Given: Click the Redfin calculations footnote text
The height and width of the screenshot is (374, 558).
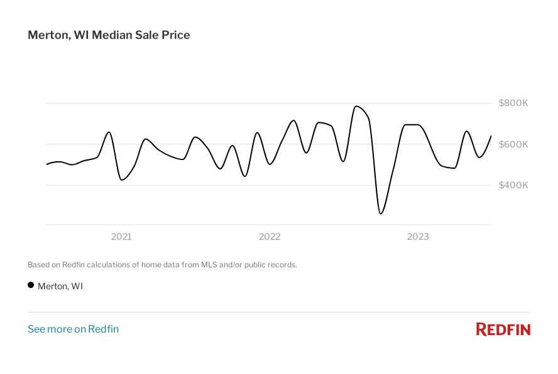Looking at the screenshot, I should pyautogui.click(x=162, y=265).
